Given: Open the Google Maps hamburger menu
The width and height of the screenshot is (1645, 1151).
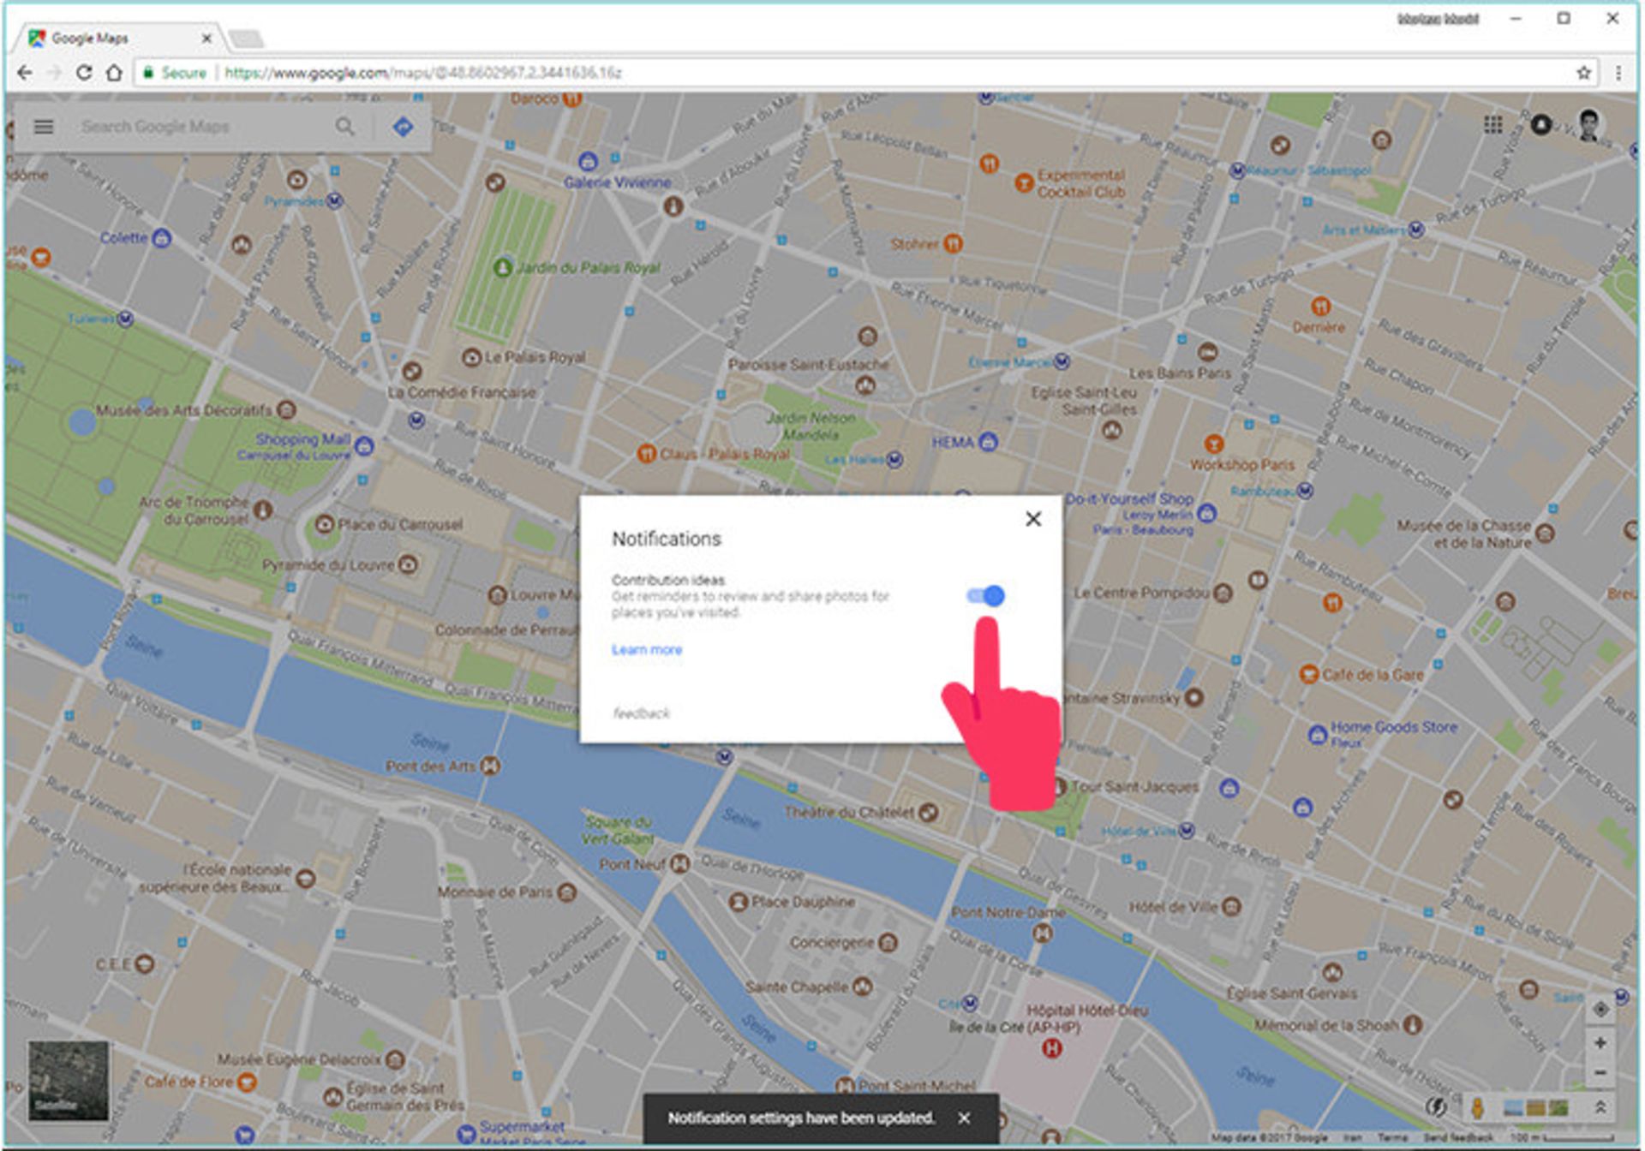Looking at the screenshot, I should tap(44, 127).
